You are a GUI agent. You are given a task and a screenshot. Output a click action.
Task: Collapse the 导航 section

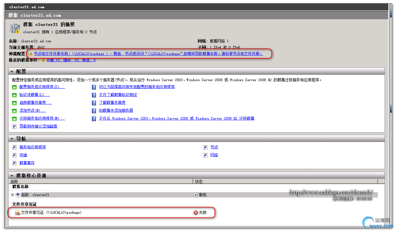pos(12,139)
